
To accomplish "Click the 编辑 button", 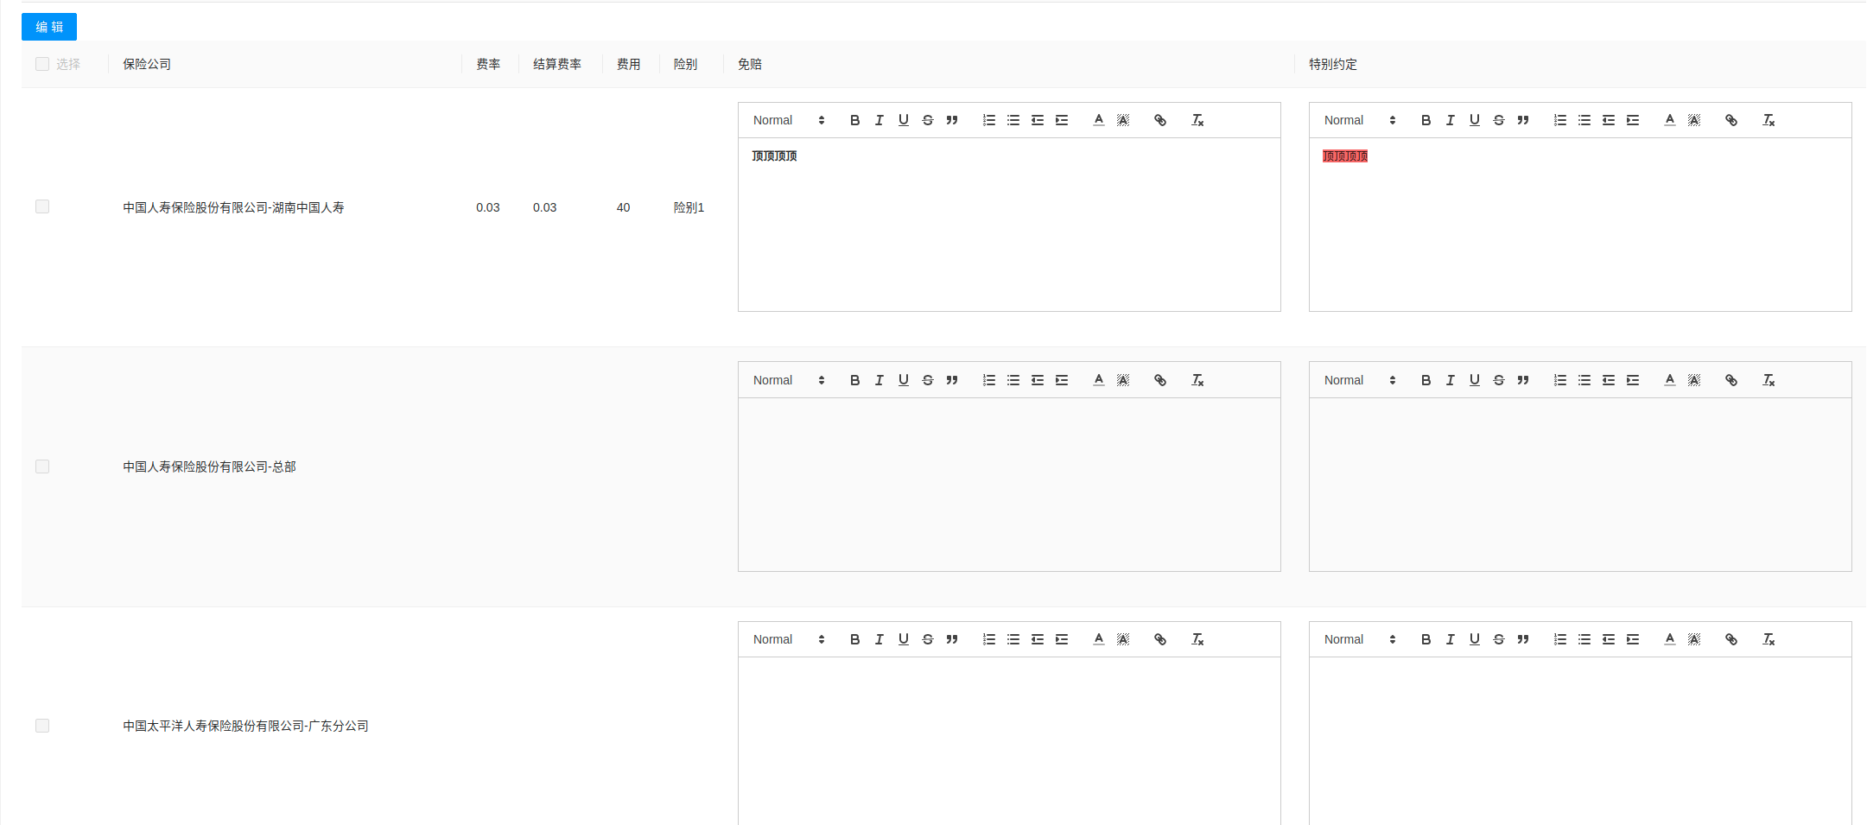I will (48, 27).
